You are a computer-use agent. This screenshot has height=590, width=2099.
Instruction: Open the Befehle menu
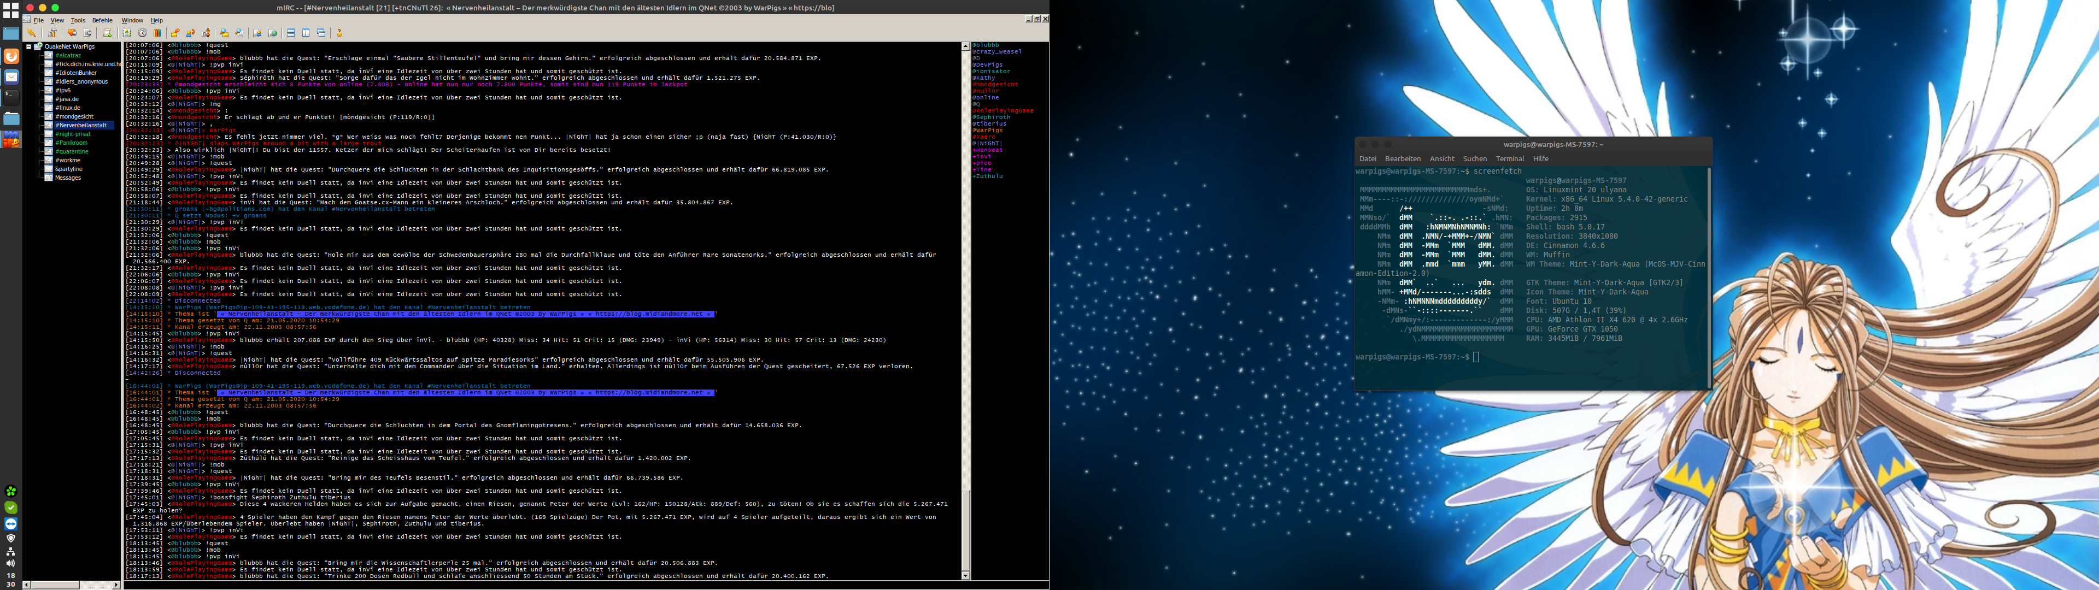(103, 20)
